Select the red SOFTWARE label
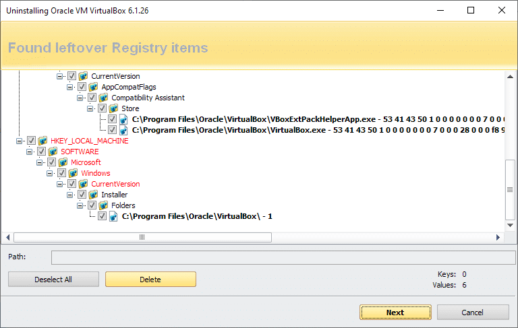This screenshot has height=328, width=518. pos(80,152)
